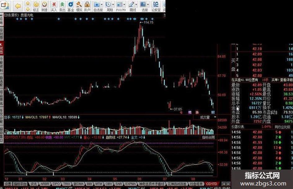Click the 开户 open account icon
Viewport: 293px width, 189px height.
pos(87,6)
